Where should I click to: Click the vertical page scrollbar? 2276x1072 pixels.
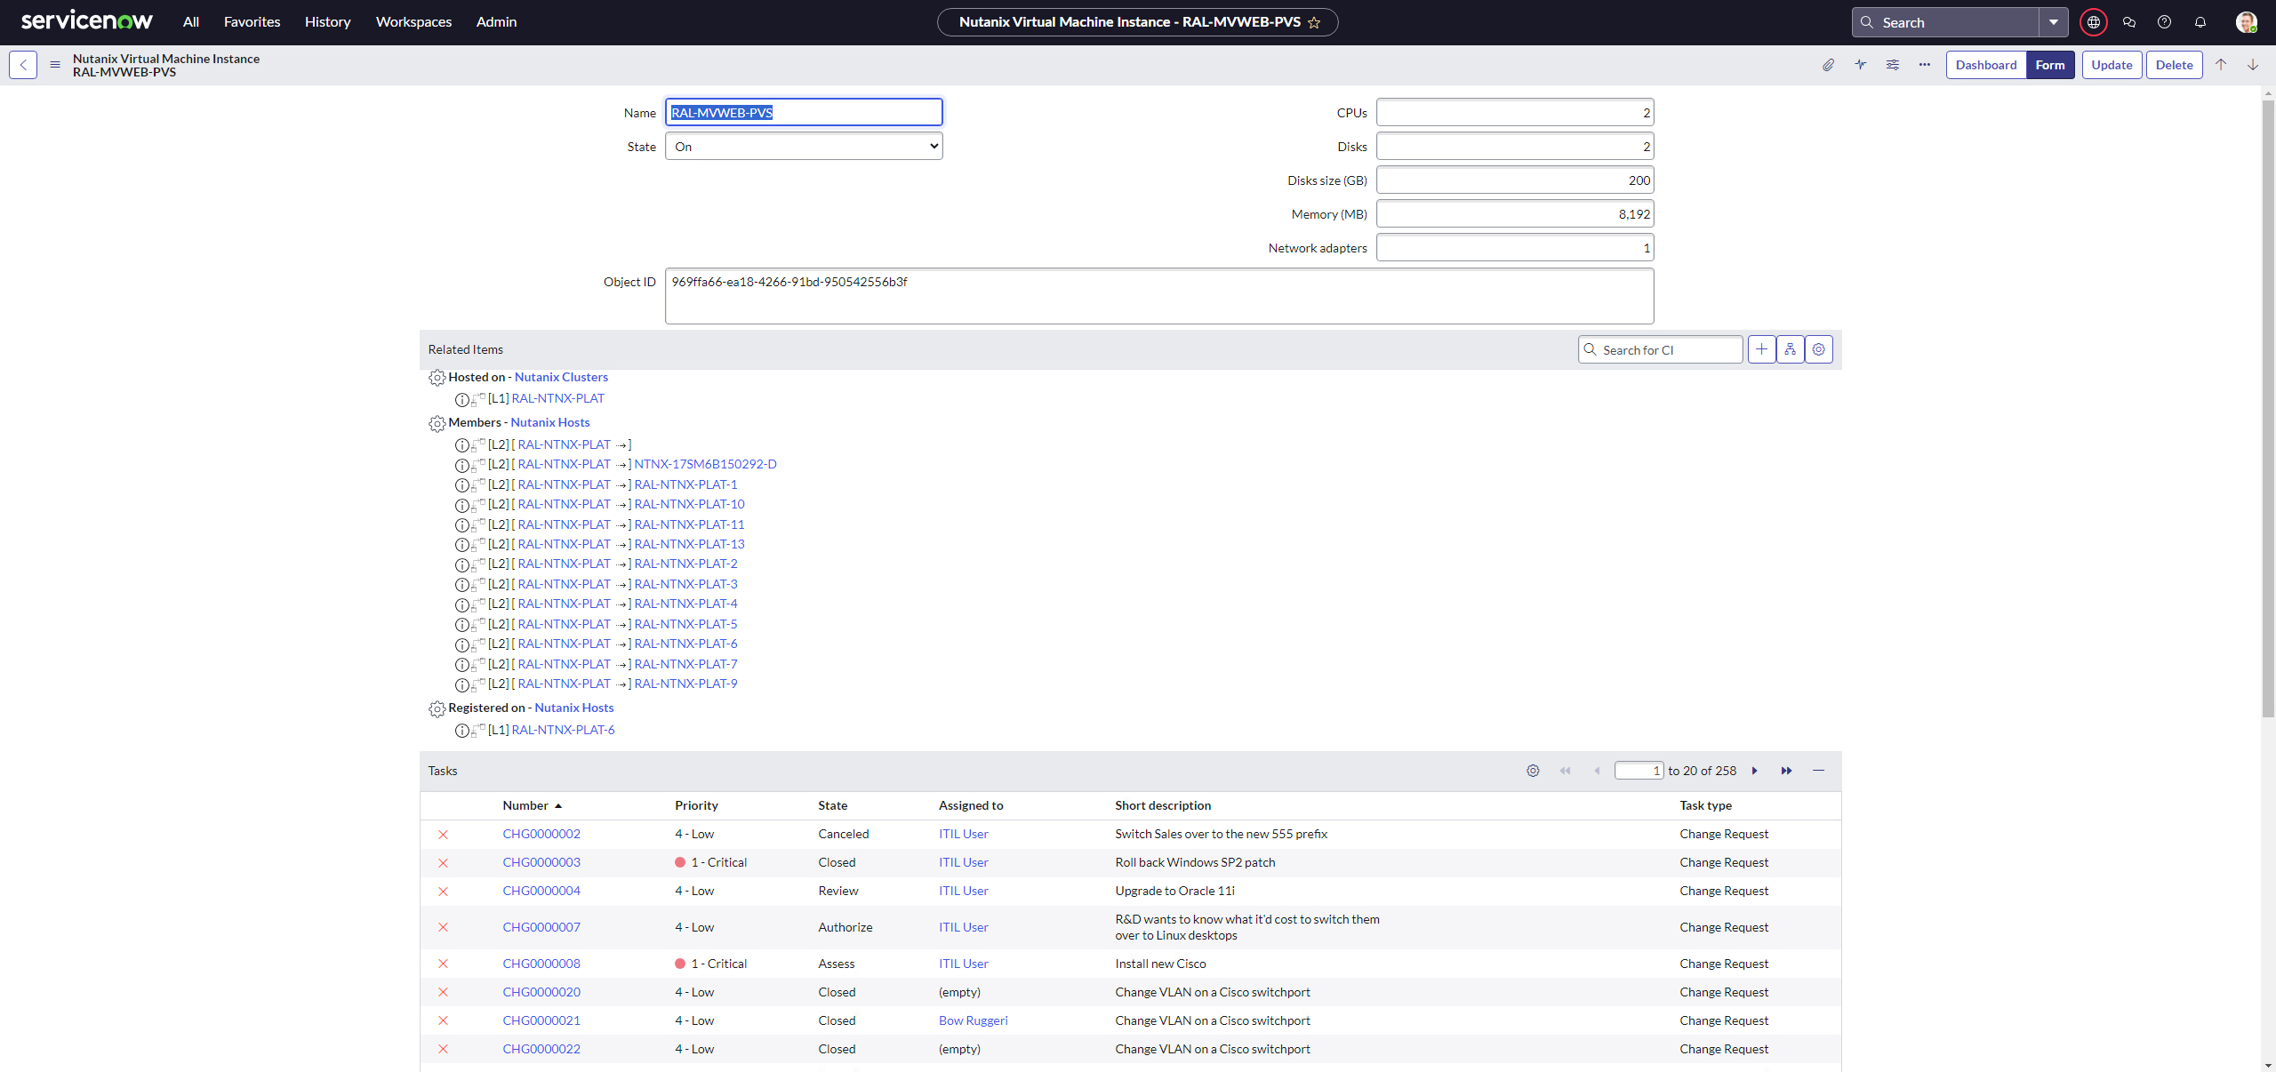[x=2268, y=409]
